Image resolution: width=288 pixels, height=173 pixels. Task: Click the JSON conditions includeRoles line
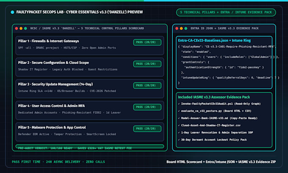[230, 57]
